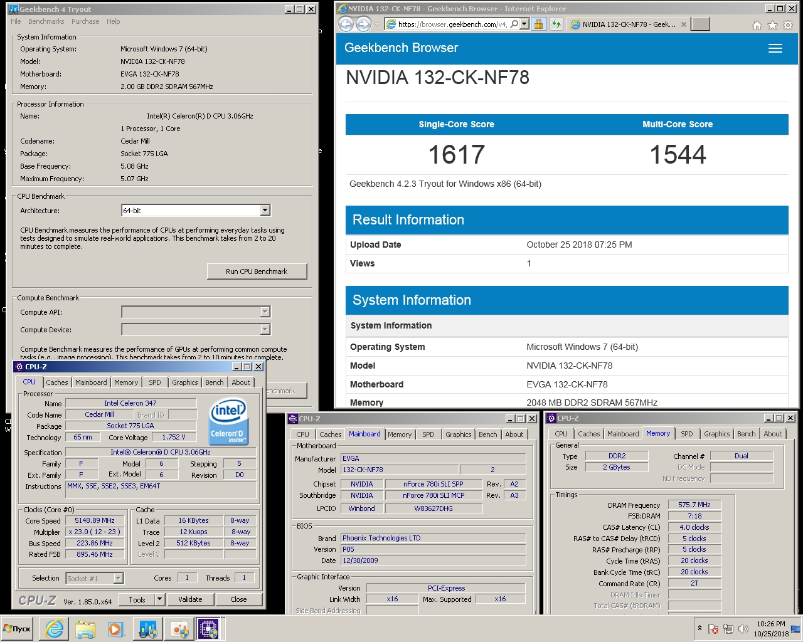This screenshot has height=642, width=803.
Task: Open Windows Explorer from the taskbar
Action: (85, 628)
